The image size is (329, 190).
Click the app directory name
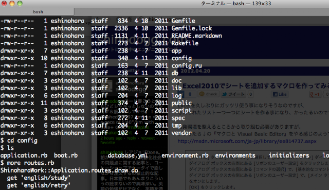(x=176, y=51)
